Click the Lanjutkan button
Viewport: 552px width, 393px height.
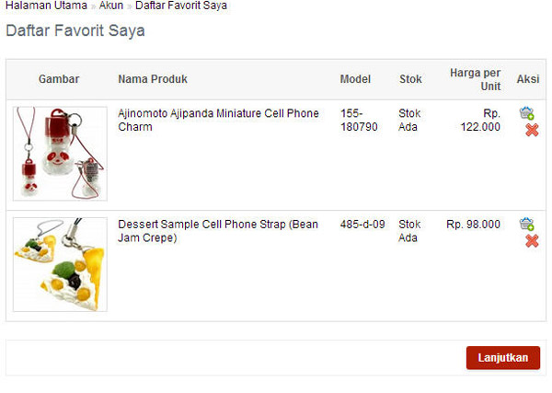[x=502, y=358]
